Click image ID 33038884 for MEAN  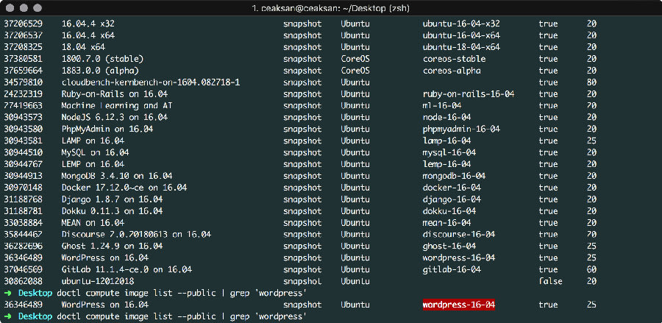[x=24, y=222]
